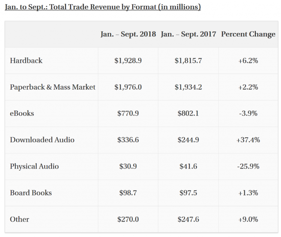The width and height of the screenshot is (281, 237).
Task: Select the Percent Change column header
Action: click(248, 34)
